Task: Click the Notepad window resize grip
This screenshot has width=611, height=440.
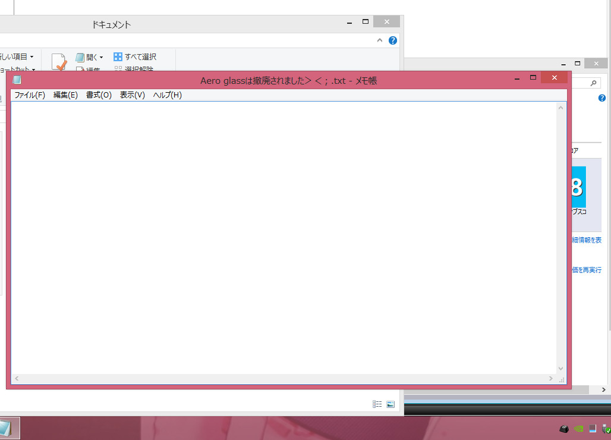Action: pos(562,379)
